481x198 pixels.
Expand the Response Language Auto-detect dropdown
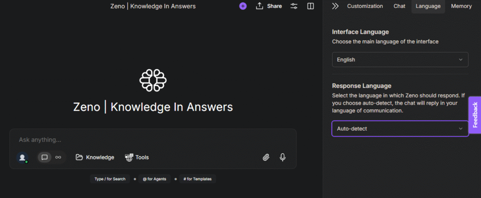click(x=400, y=129)
